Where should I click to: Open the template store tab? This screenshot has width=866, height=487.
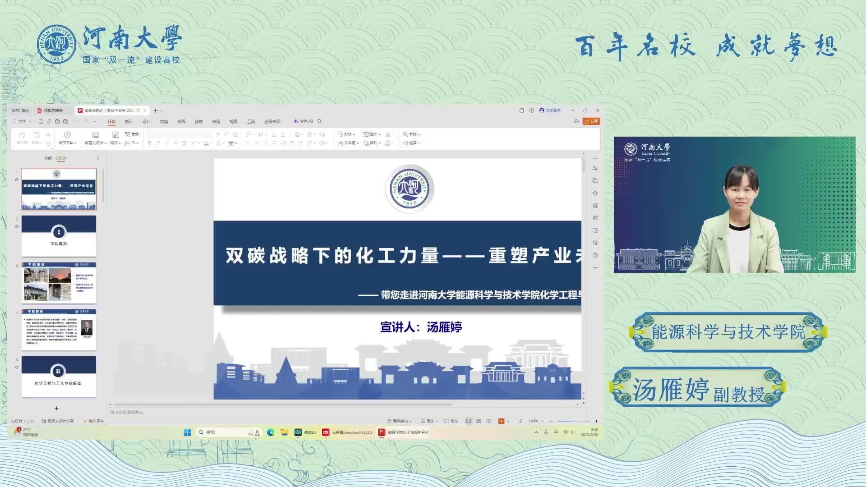[x=53, y=110]
